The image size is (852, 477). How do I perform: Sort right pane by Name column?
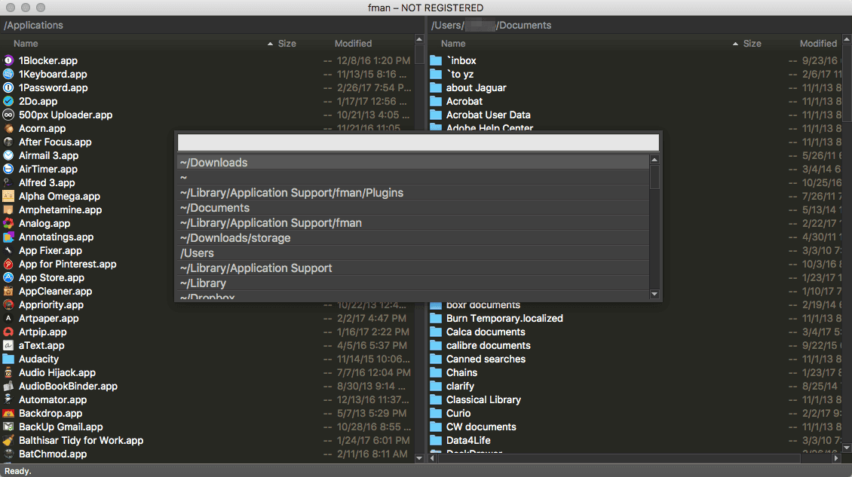coord(453,44)
